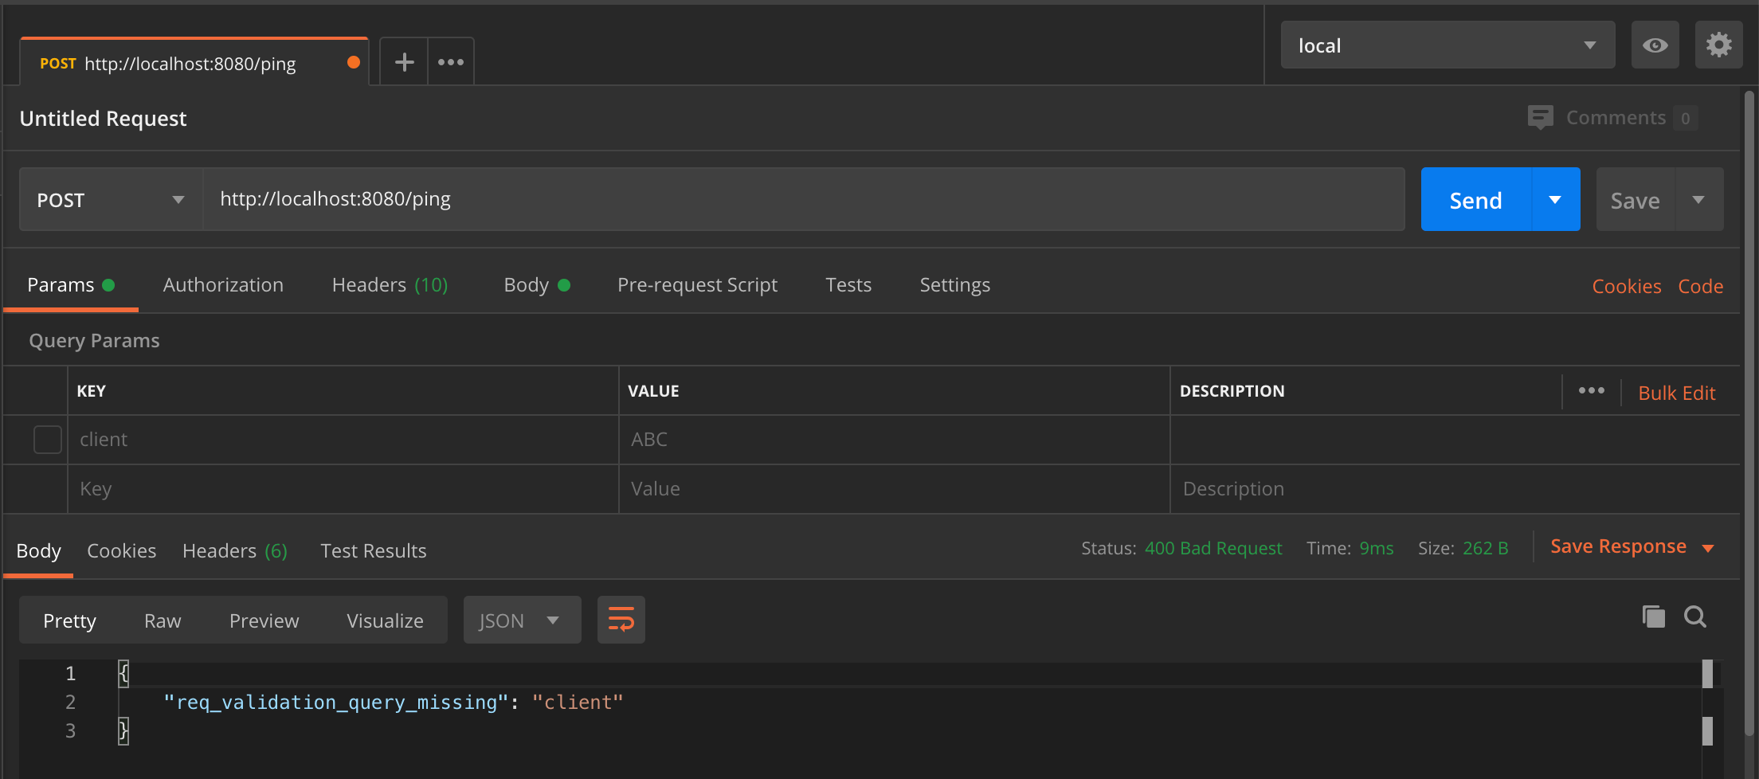Click the ABC value cell

coord(895,440)
